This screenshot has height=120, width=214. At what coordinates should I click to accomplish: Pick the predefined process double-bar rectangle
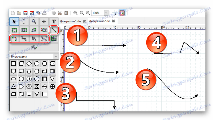tap(52, 71)
